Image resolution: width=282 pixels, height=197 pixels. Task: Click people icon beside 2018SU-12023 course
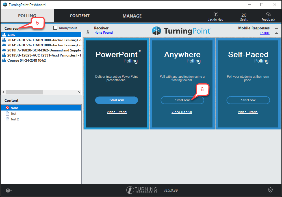(4, 55)
